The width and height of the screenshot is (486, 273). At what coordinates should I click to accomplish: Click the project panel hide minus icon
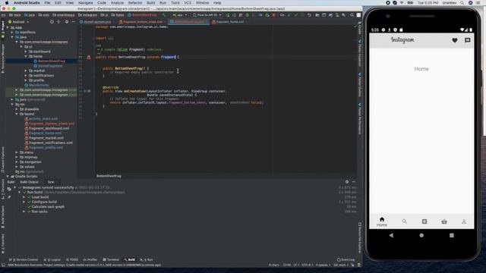point(74,22)
